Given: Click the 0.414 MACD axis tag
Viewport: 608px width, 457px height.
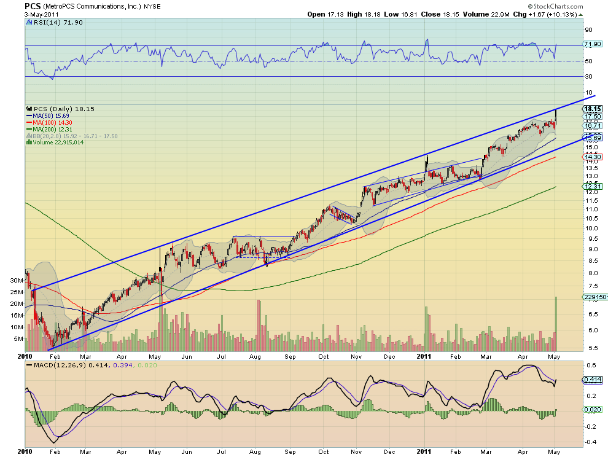Looking at the screenshot, I should tap(593, 380).
